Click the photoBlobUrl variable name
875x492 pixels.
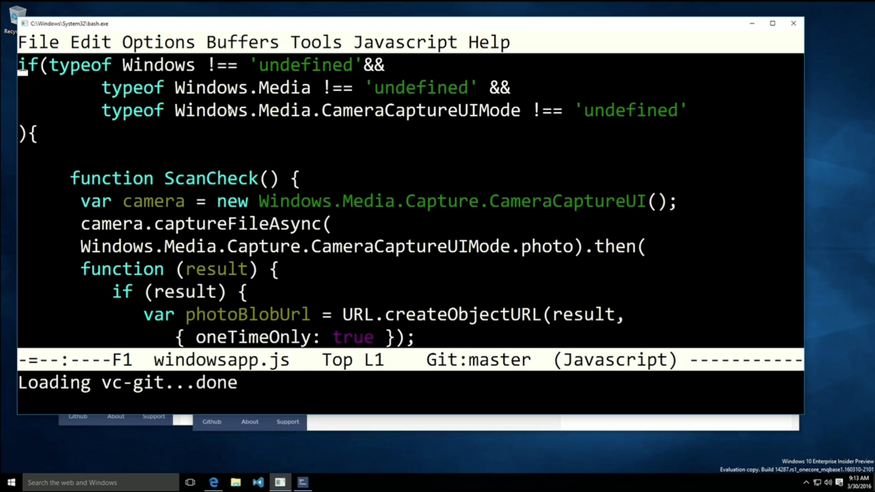coord(247,314)
